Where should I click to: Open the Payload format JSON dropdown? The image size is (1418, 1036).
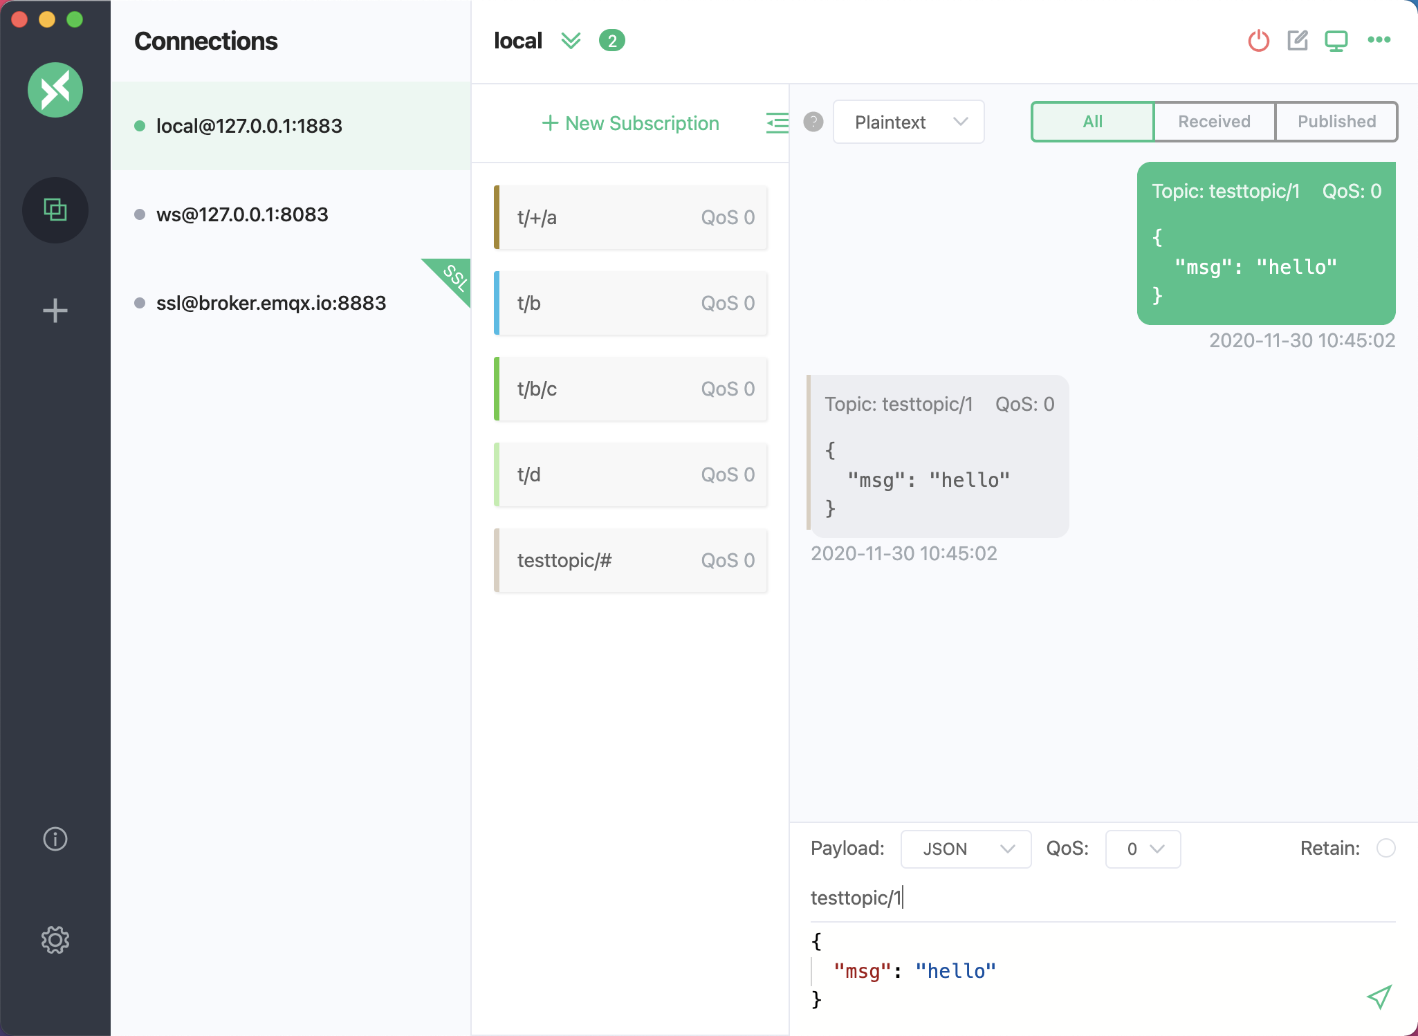pyautogui.click(x=964, y=848)
